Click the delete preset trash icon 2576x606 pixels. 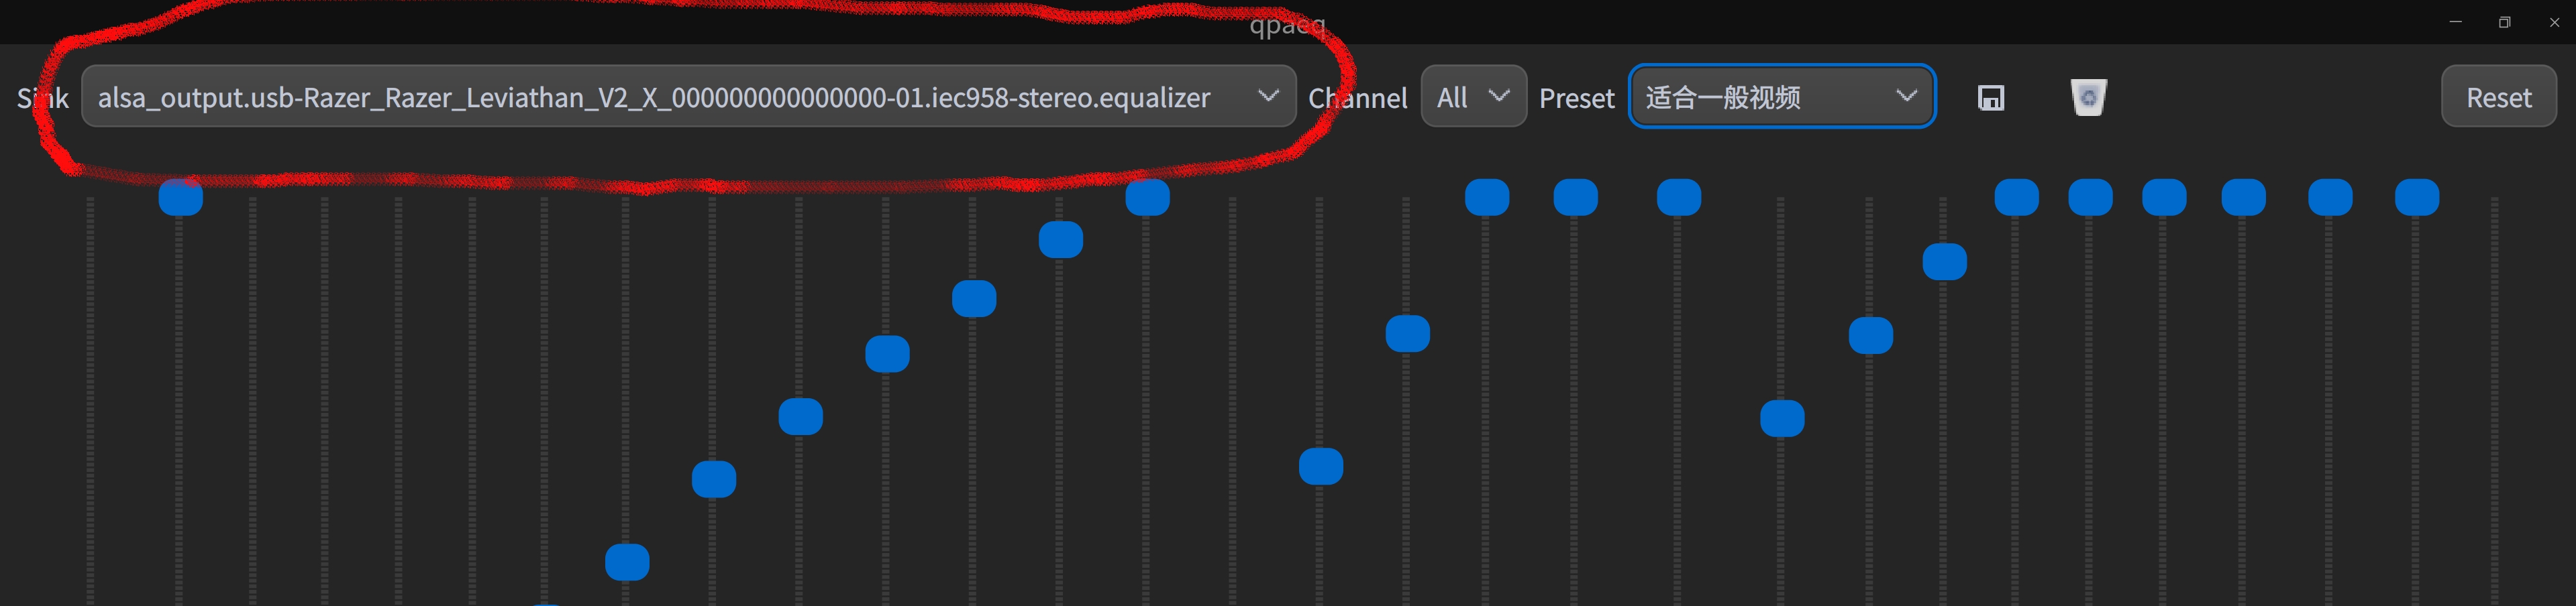pos(2088,98)
